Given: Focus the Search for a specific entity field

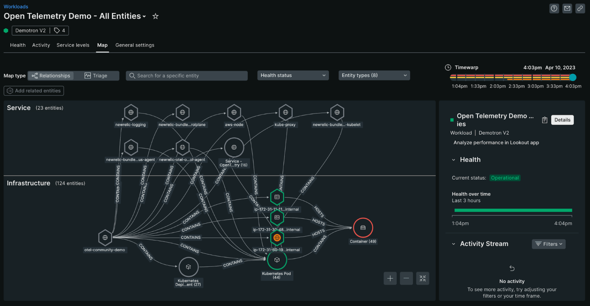Looking at the screenshot, I should (x=187, y=76).
